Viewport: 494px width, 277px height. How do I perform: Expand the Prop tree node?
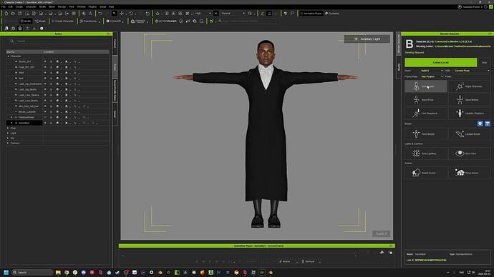(x=8, y=128)
